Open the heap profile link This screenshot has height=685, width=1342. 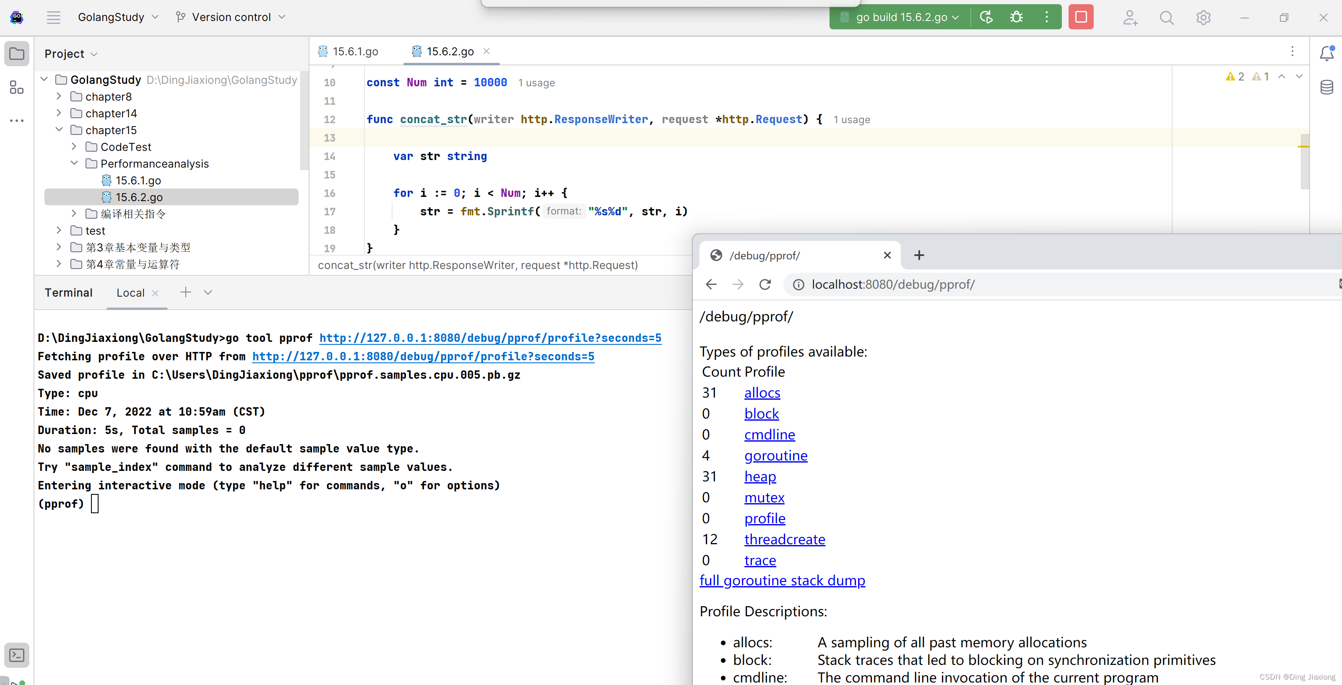pos(760,476)
